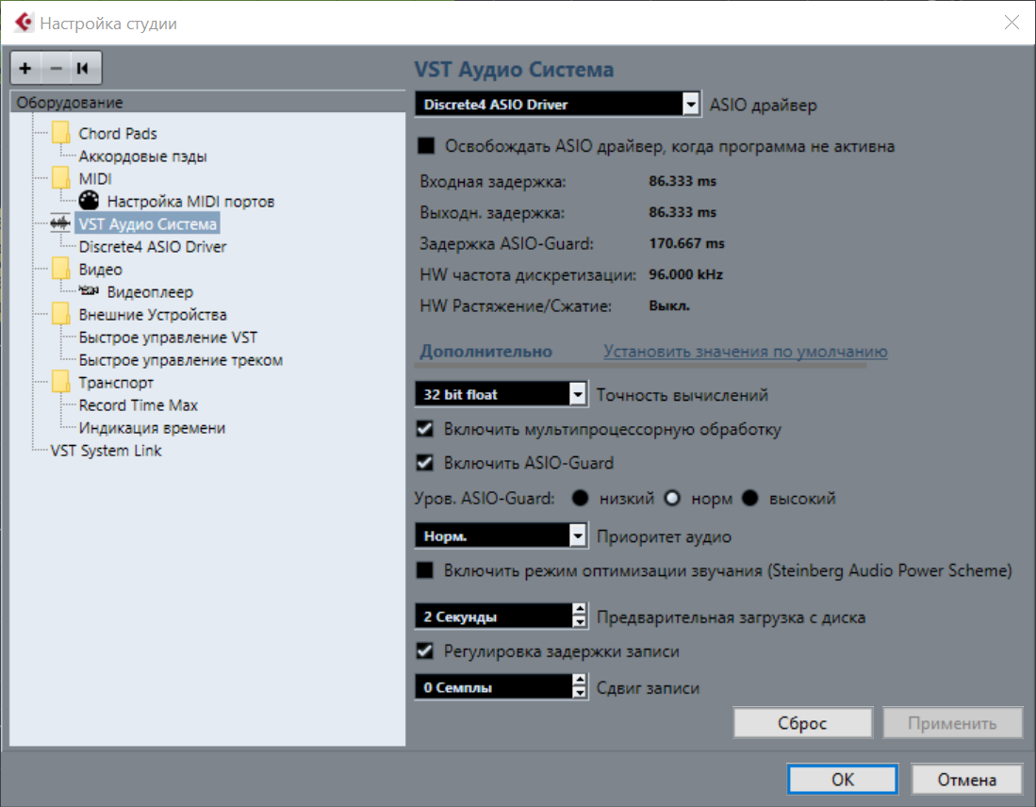Click the Транспорт folder icon
This screenshot has height=807, width=1036.
61,382
